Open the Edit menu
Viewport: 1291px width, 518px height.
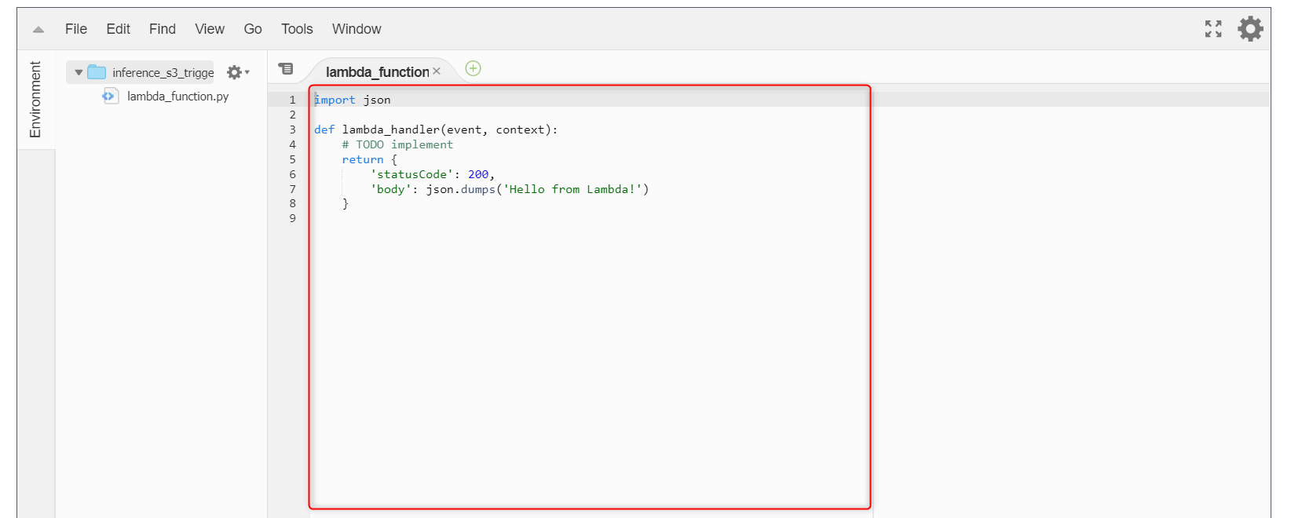(118, 29)
